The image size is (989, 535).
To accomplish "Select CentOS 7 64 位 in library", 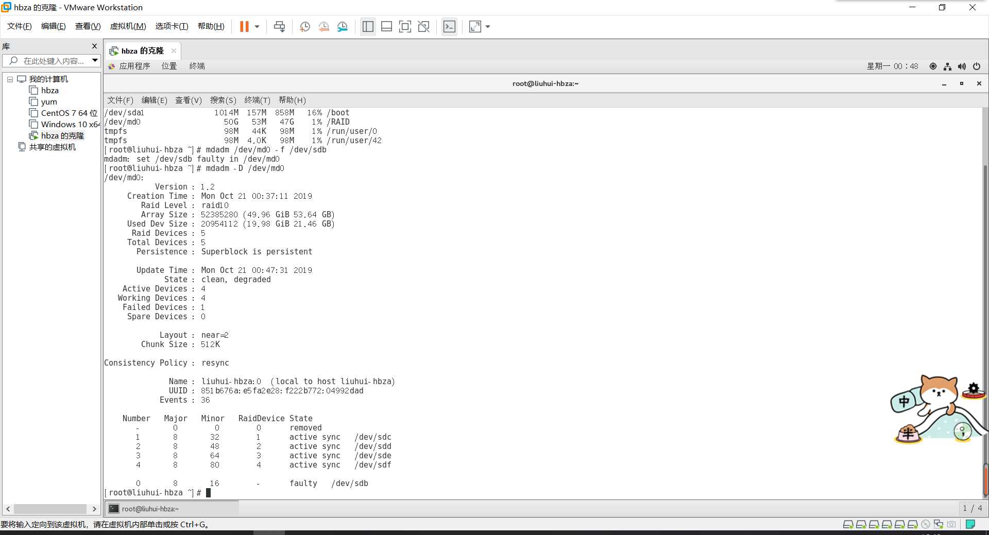I will pos(63,113).
